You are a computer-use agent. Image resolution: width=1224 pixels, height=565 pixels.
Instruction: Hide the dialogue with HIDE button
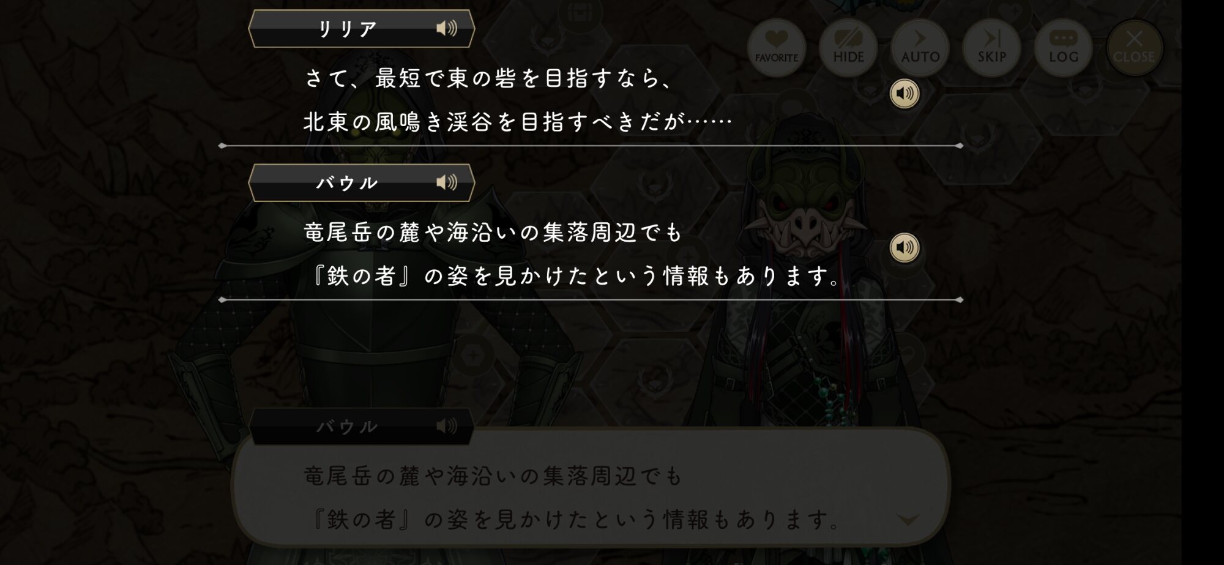click(848, 47)
